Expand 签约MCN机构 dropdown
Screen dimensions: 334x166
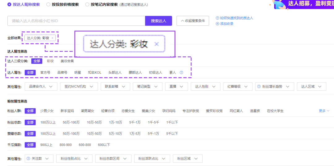tap(79, 87)
